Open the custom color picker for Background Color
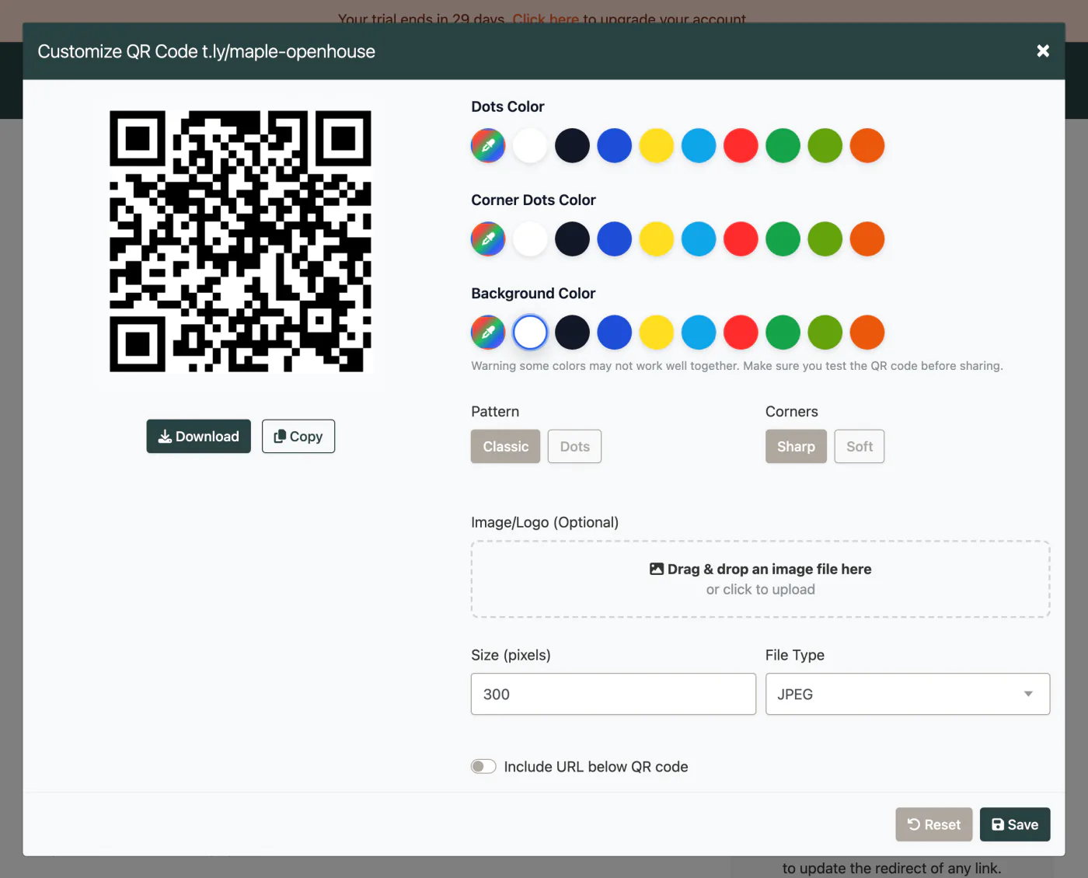 [488, 332]
